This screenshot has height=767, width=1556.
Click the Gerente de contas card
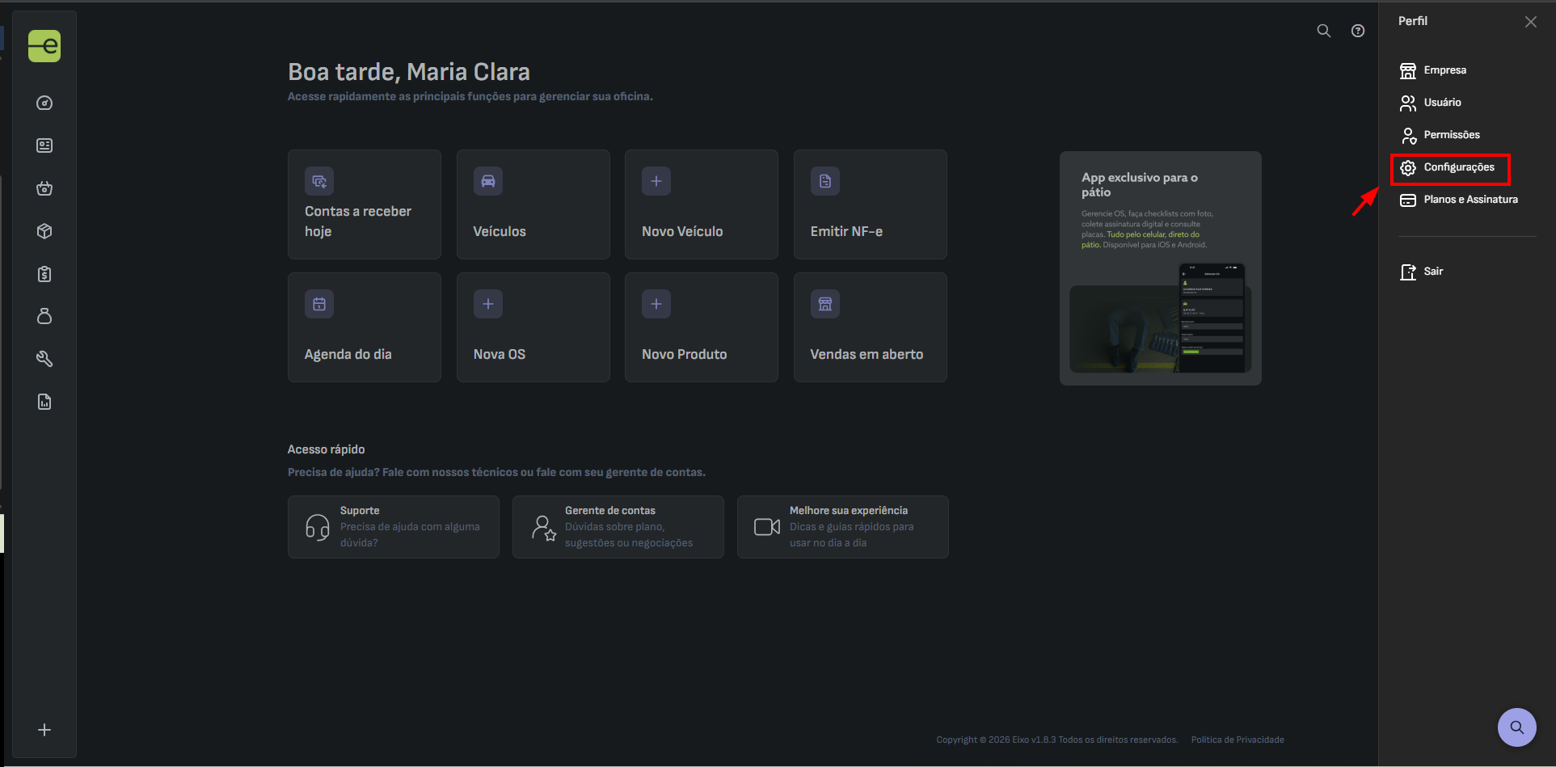click(x=618, y=527)
